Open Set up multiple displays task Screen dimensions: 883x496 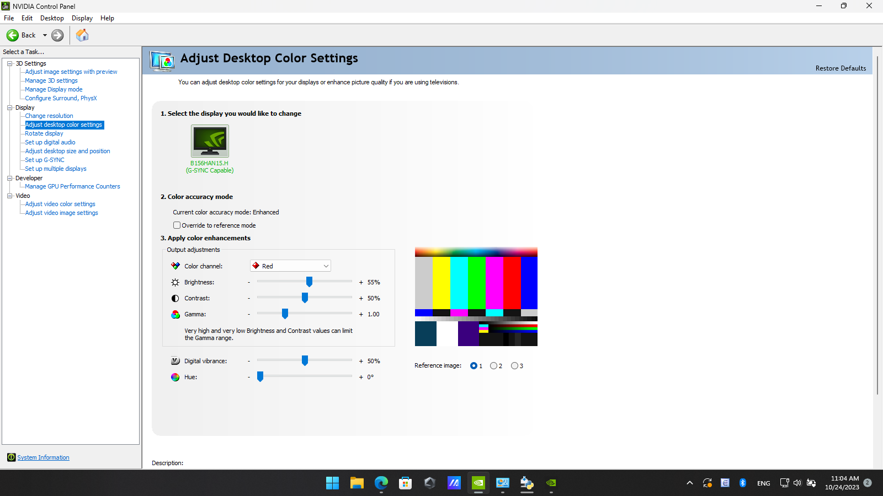click(56, 169)
